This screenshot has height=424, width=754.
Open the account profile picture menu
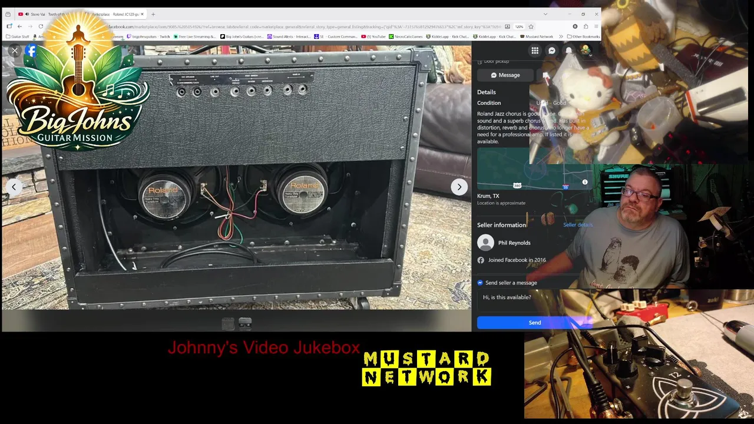tap(586, 51)
